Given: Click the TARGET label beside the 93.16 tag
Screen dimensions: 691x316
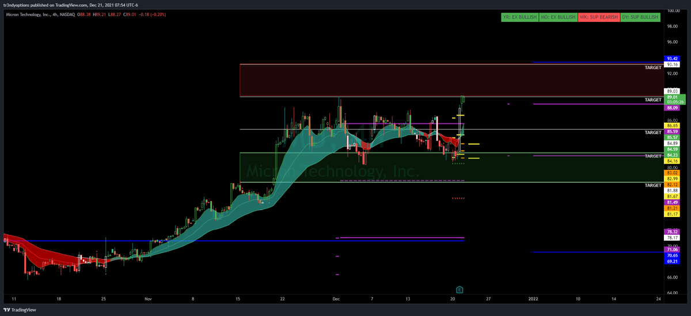Looking at the screenshot, I should point(653,67).
